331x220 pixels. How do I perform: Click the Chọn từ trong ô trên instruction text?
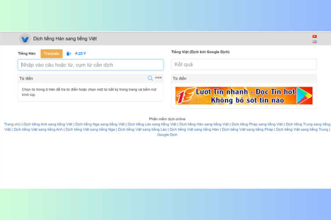89,92
